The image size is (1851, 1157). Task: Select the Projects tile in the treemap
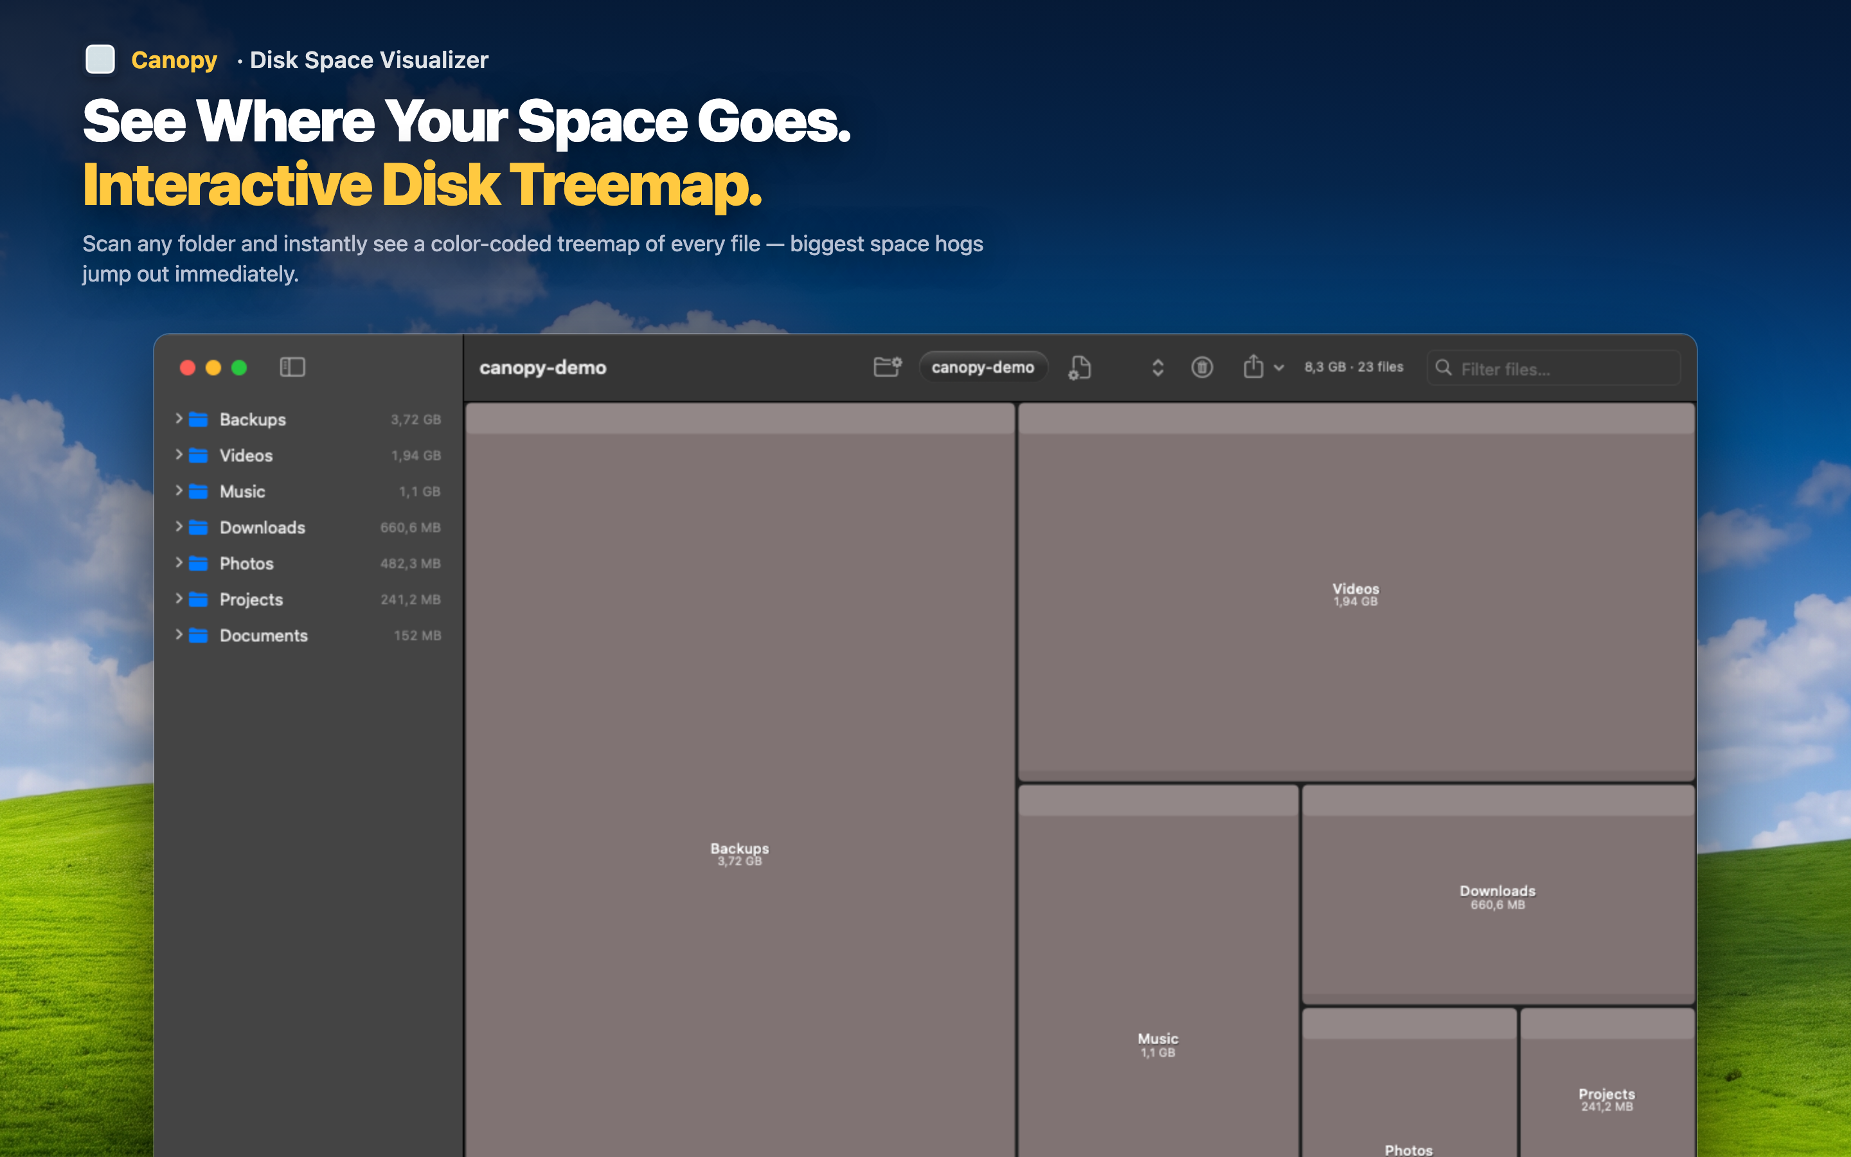coord(1607,1083)
